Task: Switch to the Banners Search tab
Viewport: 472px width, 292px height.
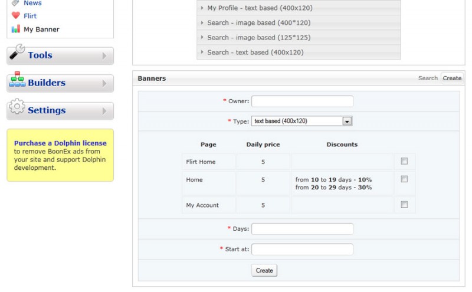Action: tap(428, 78)
